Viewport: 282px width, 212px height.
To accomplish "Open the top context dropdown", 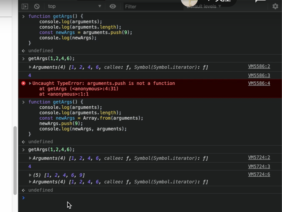I will coord(74,6).
